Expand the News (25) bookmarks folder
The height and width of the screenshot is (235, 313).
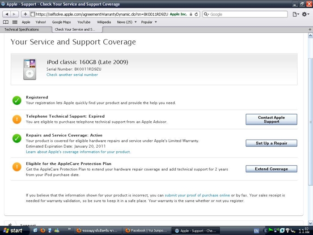click(127, 22)
